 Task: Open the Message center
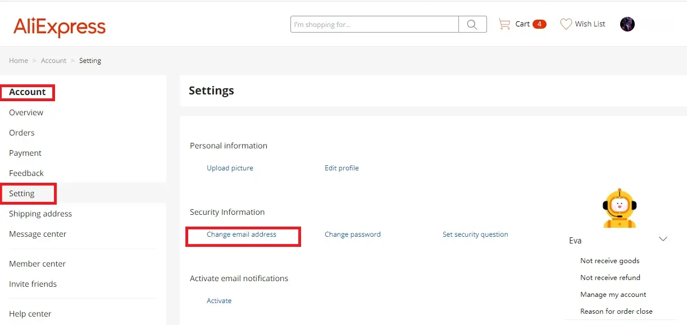(x=38, y=233)
